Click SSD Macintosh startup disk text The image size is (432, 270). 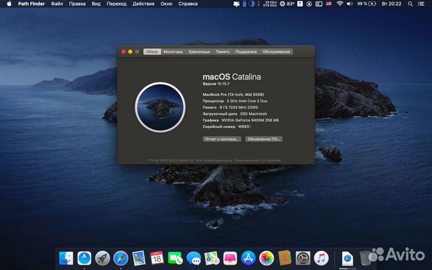pyautogui.click(x=253, y=114)
